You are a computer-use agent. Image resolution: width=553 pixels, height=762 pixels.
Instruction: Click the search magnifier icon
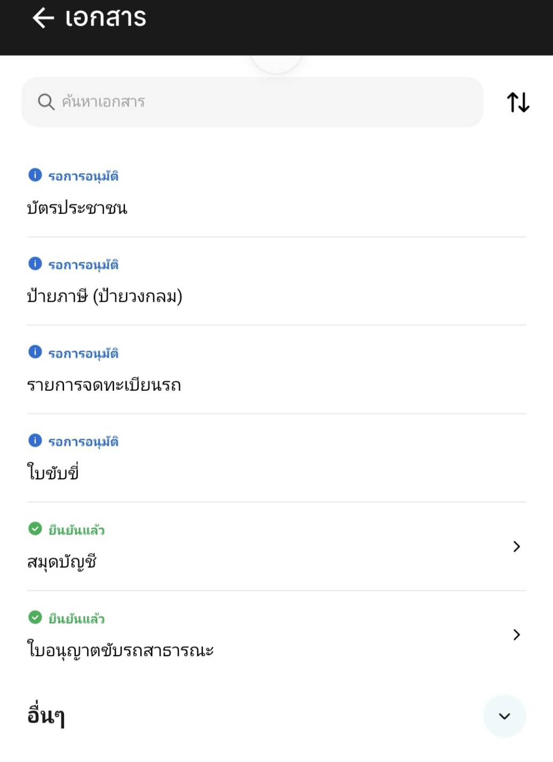pos(46,102)
